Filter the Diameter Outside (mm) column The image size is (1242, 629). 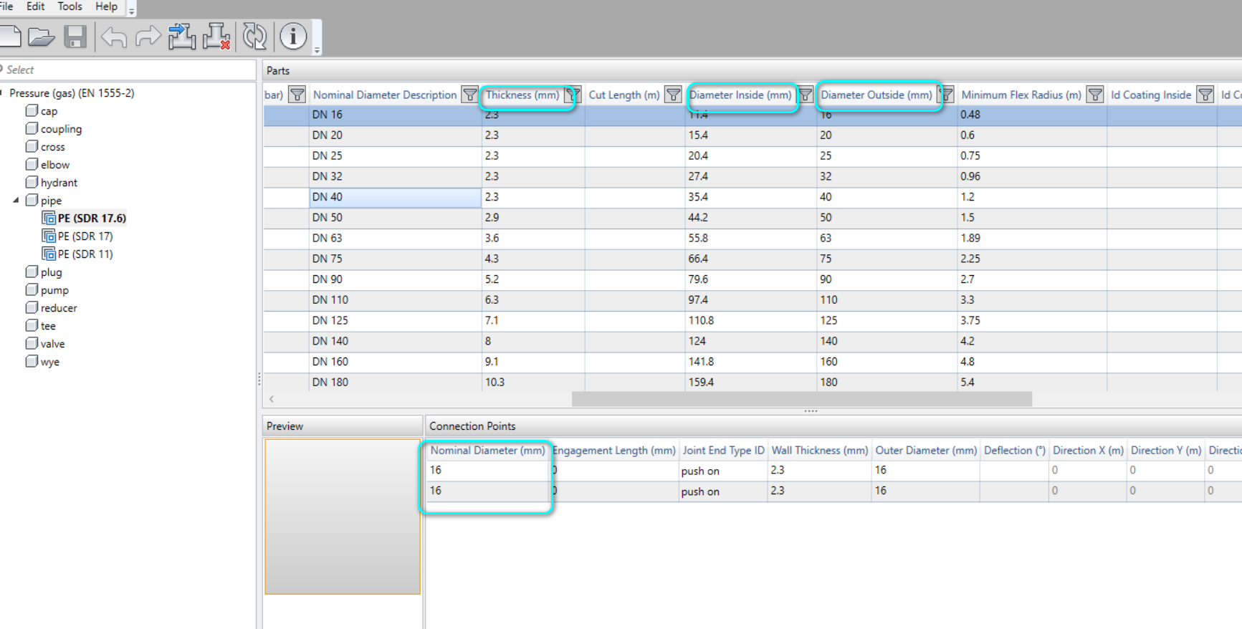947,95
